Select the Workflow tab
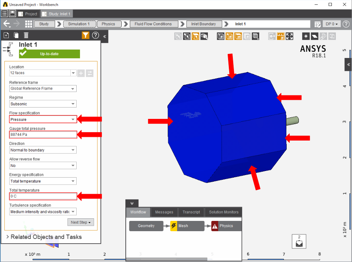Viewport: 352px width, 262px height. 138,212
